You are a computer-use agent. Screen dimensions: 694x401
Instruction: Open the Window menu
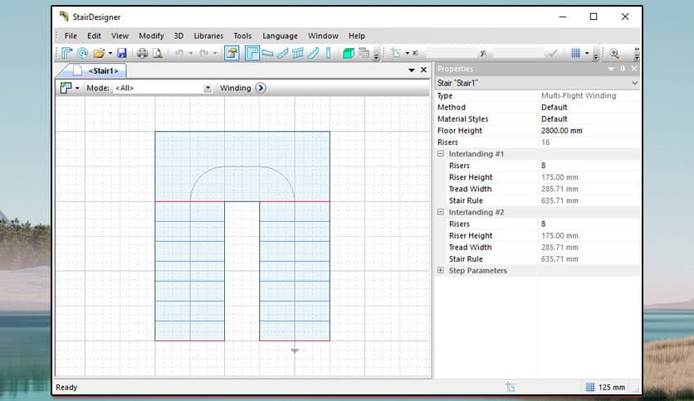323,36
